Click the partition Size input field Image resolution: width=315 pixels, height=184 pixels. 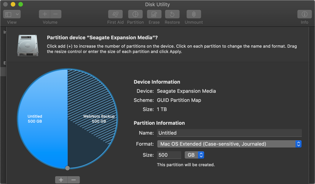click(x=169, y=155)
